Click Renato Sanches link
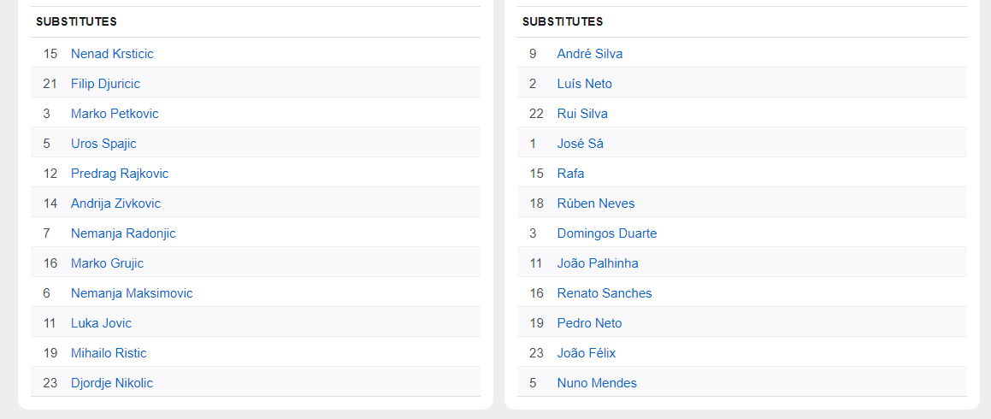The image size is (991, 419). [605, 293]
